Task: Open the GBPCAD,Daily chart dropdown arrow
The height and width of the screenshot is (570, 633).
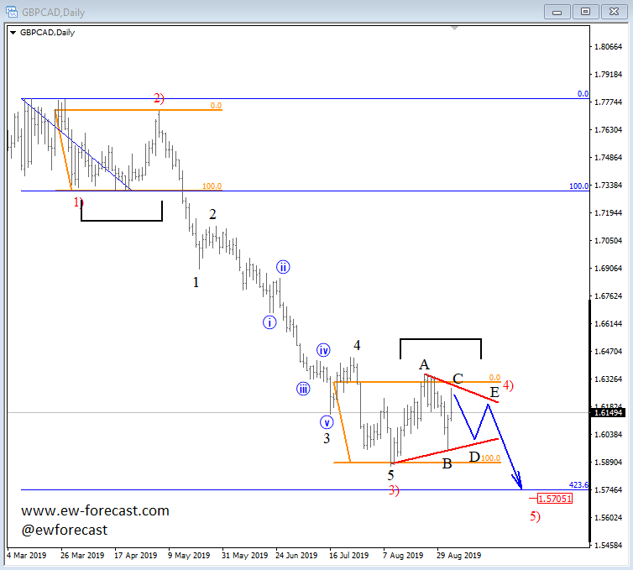Action: [13, 33]
